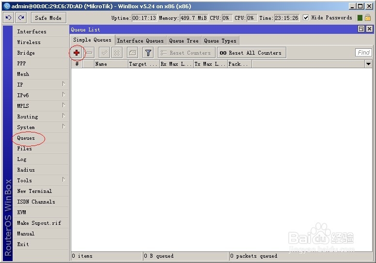Click the '0 packets queued' status text
This screenshot has height=263, width=376.
point(254,256)
